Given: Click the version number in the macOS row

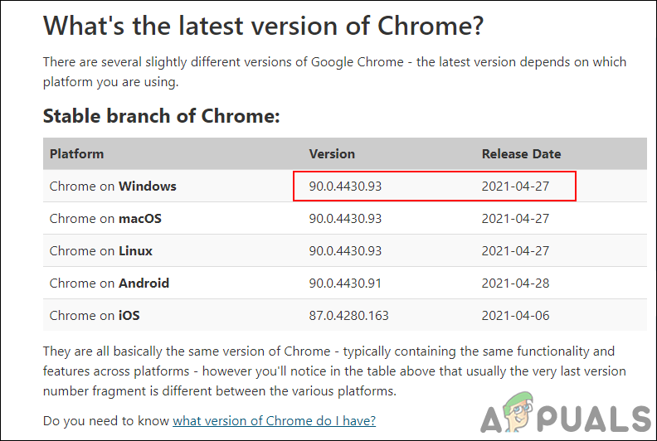Looking at the screenshot, I should click(x=345, y=218).
